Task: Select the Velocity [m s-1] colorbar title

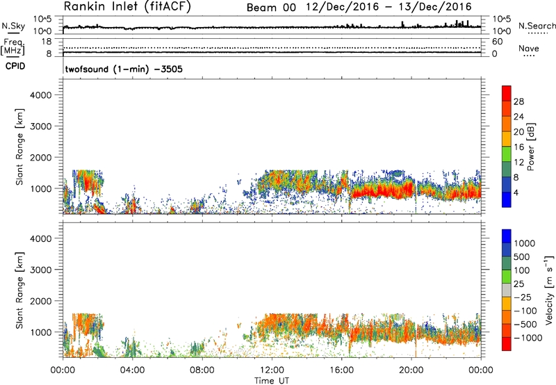Action: [x=549, y=290]
